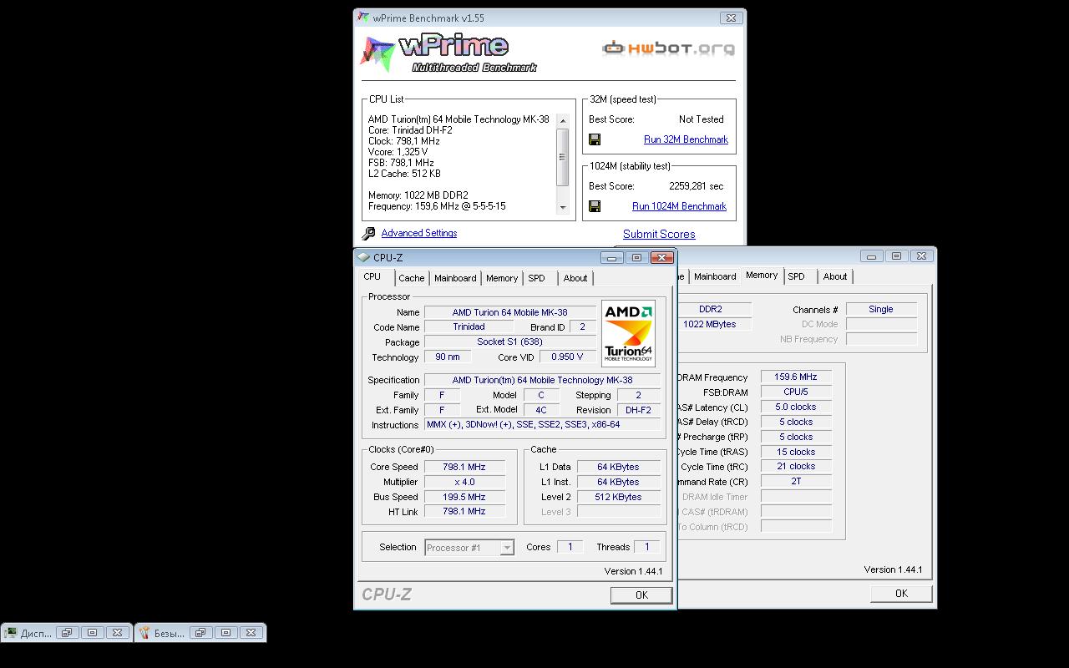Open the Selection Processor #1 dropdown

(x=507, y=548)
